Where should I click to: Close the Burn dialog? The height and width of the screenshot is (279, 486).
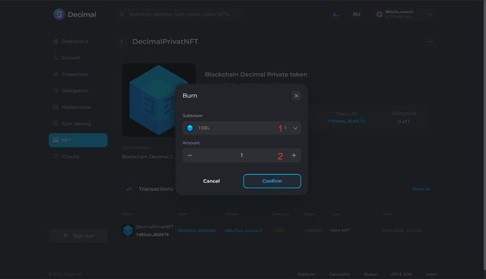tap(296, 96)
